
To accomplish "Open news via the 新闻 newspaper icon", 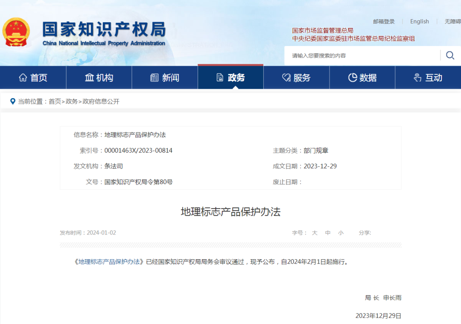I will (155, 77).
